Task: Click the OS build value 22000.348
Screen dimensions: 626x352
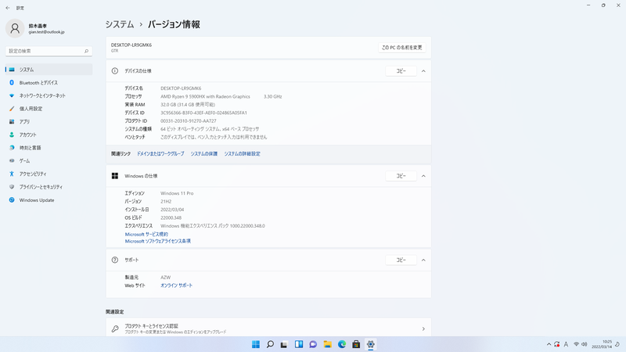Action: pyautogui.click(x=171, y=218)
